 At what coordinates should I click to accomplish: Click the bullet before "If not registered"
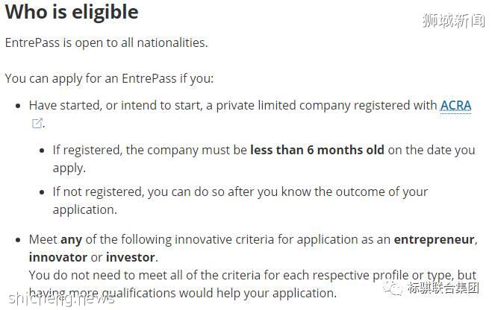(x=43, y=192)
